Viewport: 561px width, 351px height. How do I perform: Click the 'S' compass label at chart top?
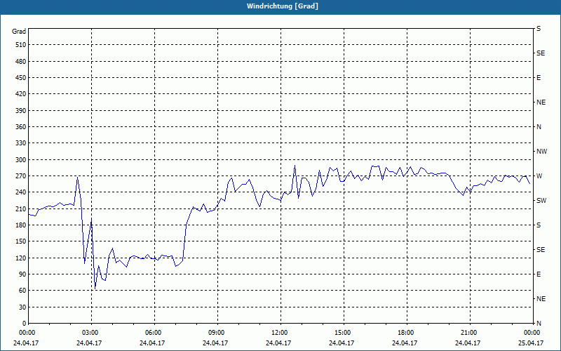coord(539,29)
